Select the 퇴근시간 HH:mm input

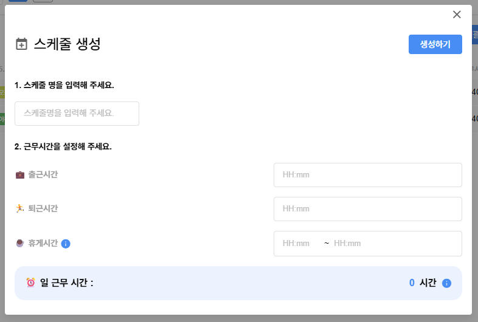(368, 209)
